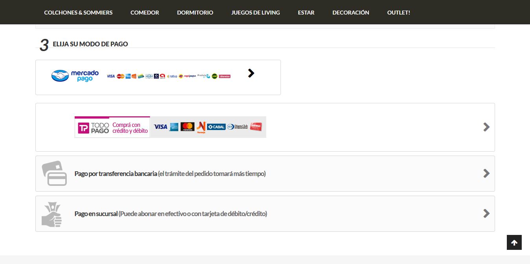Image resolution: width=530 pixels, height=264 pixels.
Task: Click 'Elija su modo de pago' heading
Action: tap(90, 44)
